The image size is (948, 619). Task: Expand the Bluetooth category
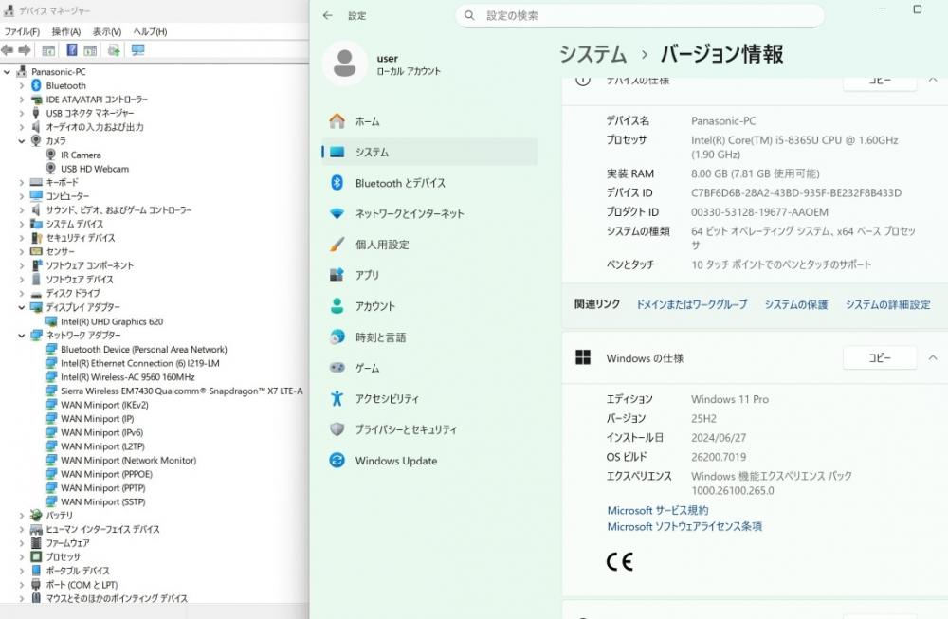click(22, 86)
